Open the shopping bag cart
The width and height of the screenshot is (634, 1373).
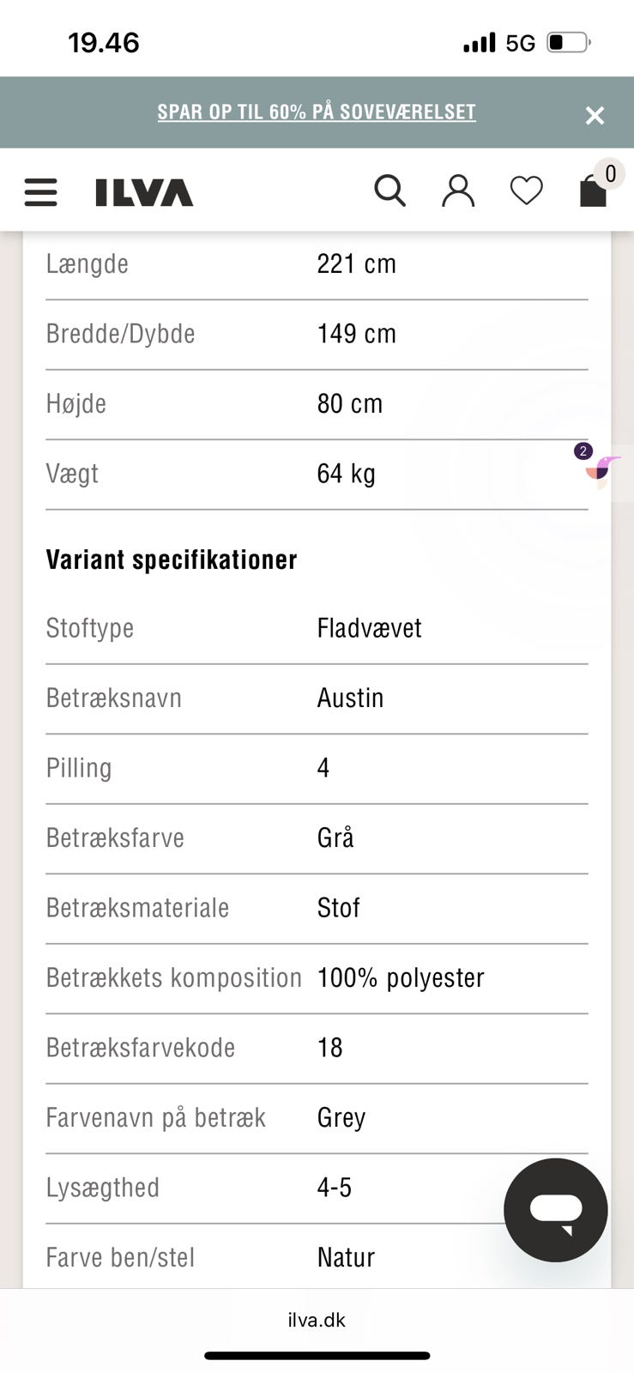[x=593, y=191]
